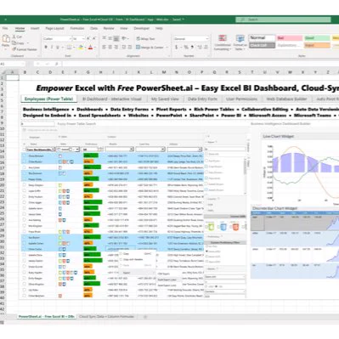The image size is (339, 339).
Task: Open the BI Dashboard - Interactive Visual tab
Action: [111, 99]
